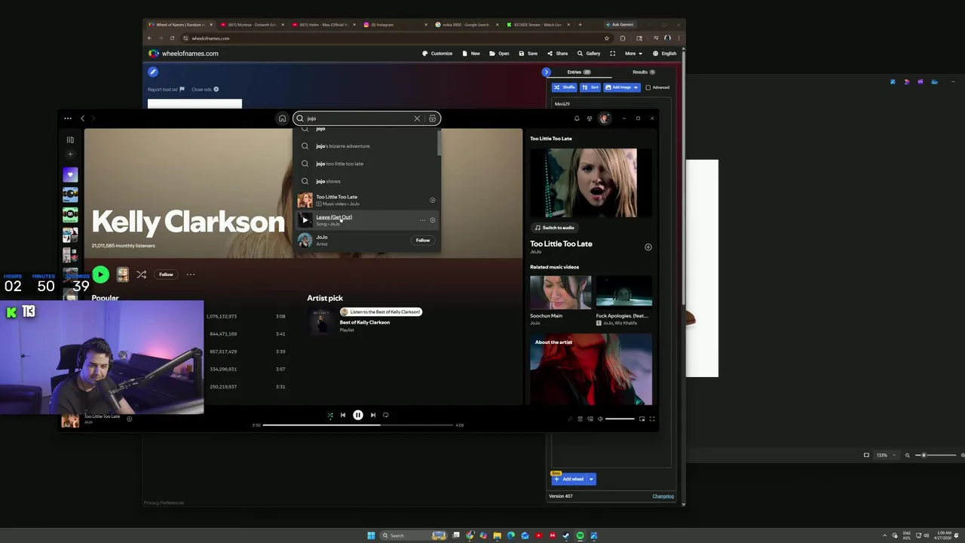This screenshot has height=543, width=965.
Task: Adjust the Spotify volume slider
Action: tap(620, 419)
